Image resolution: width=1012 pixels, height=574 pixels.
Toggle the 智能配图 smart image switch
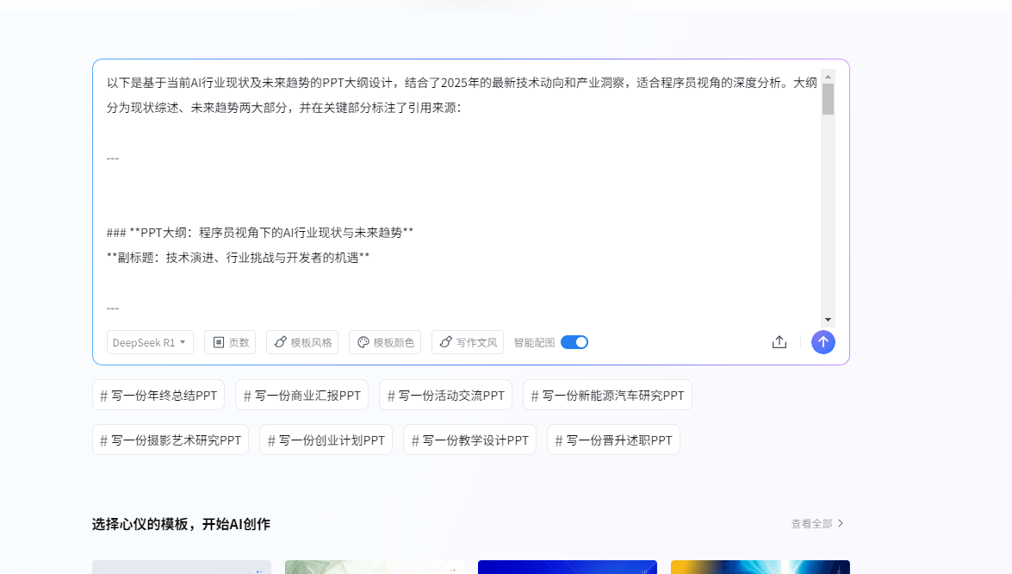574,342
